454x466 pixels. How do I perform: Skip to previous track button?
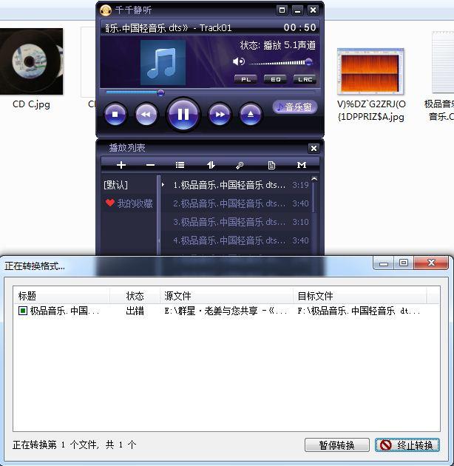click(146, 115)
